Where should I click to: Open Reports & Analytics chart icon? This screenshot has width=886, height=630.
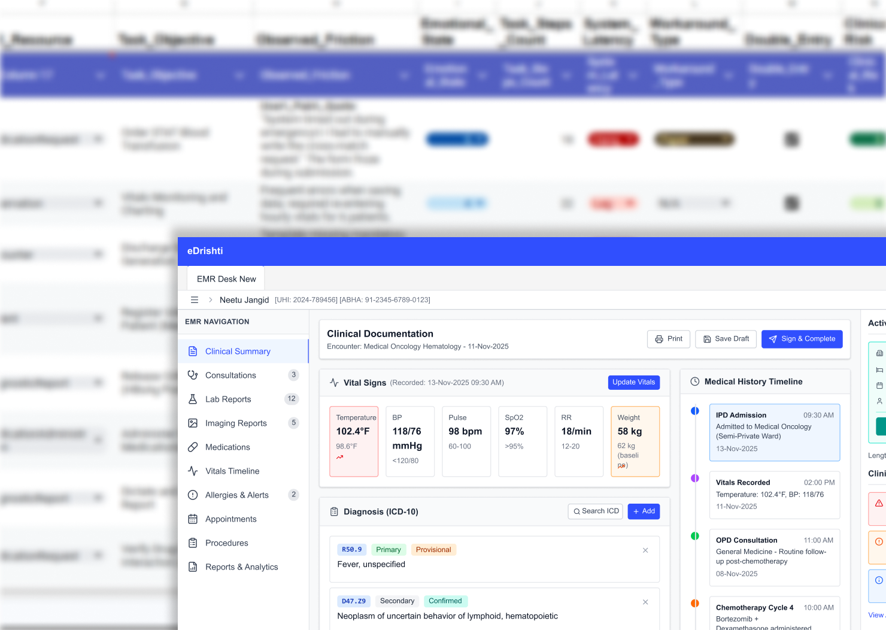192,567
